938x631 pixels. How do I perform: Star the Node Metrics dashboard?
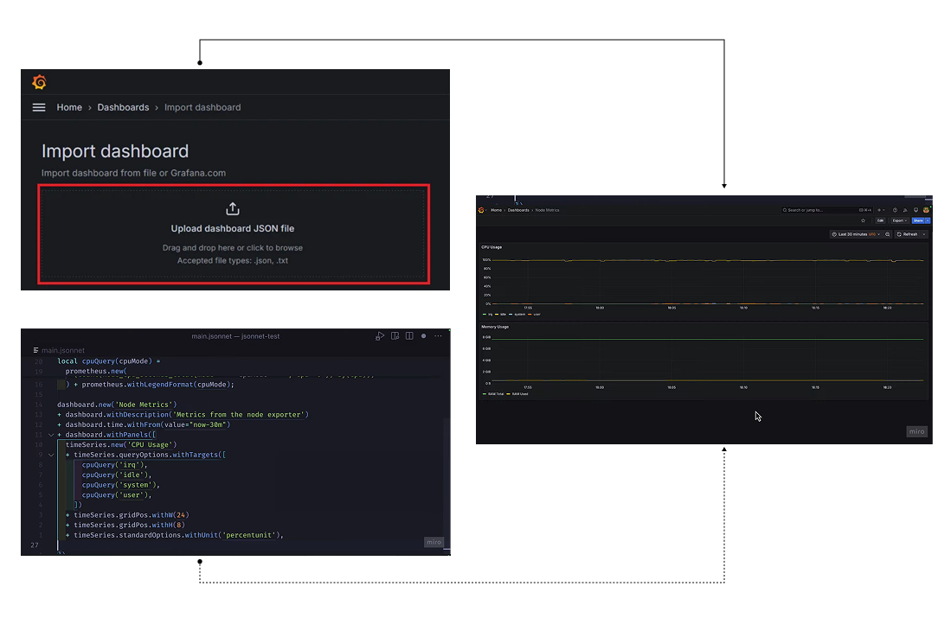tap(864, 220)
